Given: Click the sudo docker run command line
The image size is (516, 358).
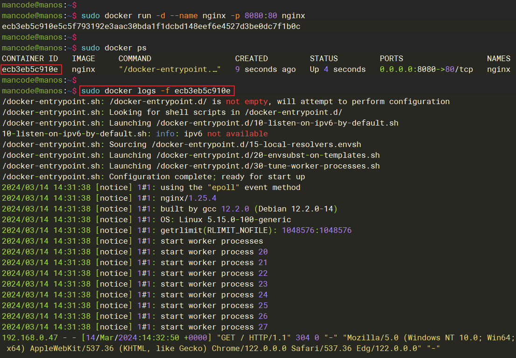Looking at the screenshot, I should tap(193, 16).
